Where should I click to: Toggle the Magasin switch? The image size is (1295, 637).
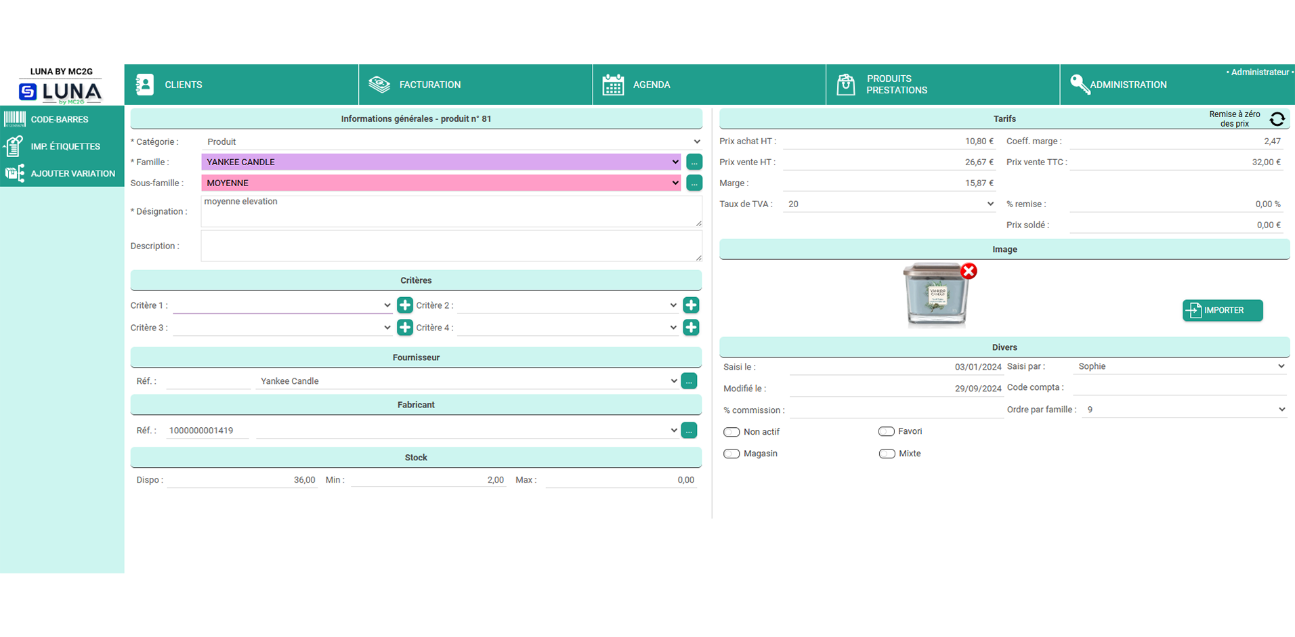(x=731, y=454)
